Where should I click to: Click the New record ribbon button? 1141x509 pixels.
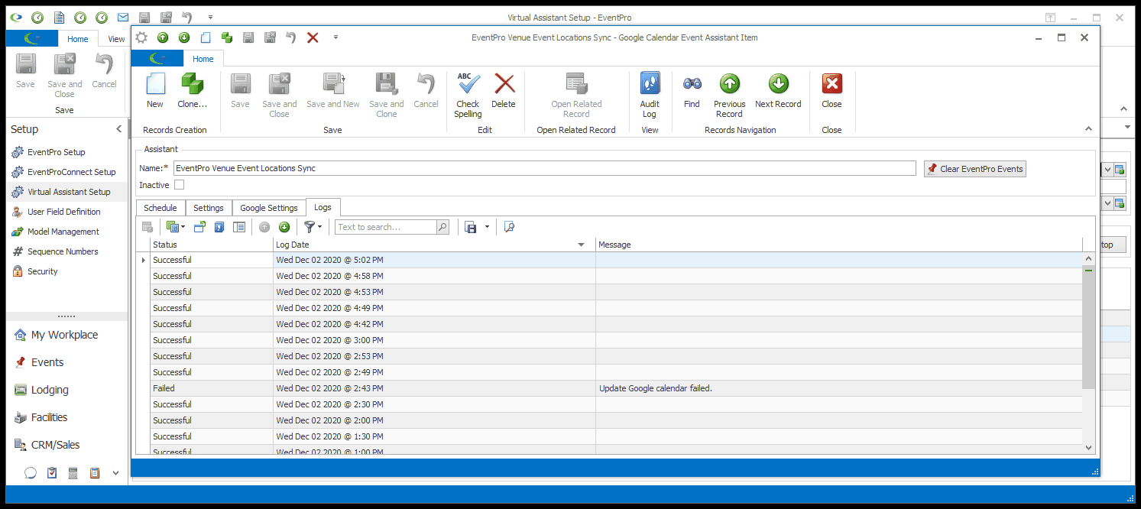pos(155,91)
